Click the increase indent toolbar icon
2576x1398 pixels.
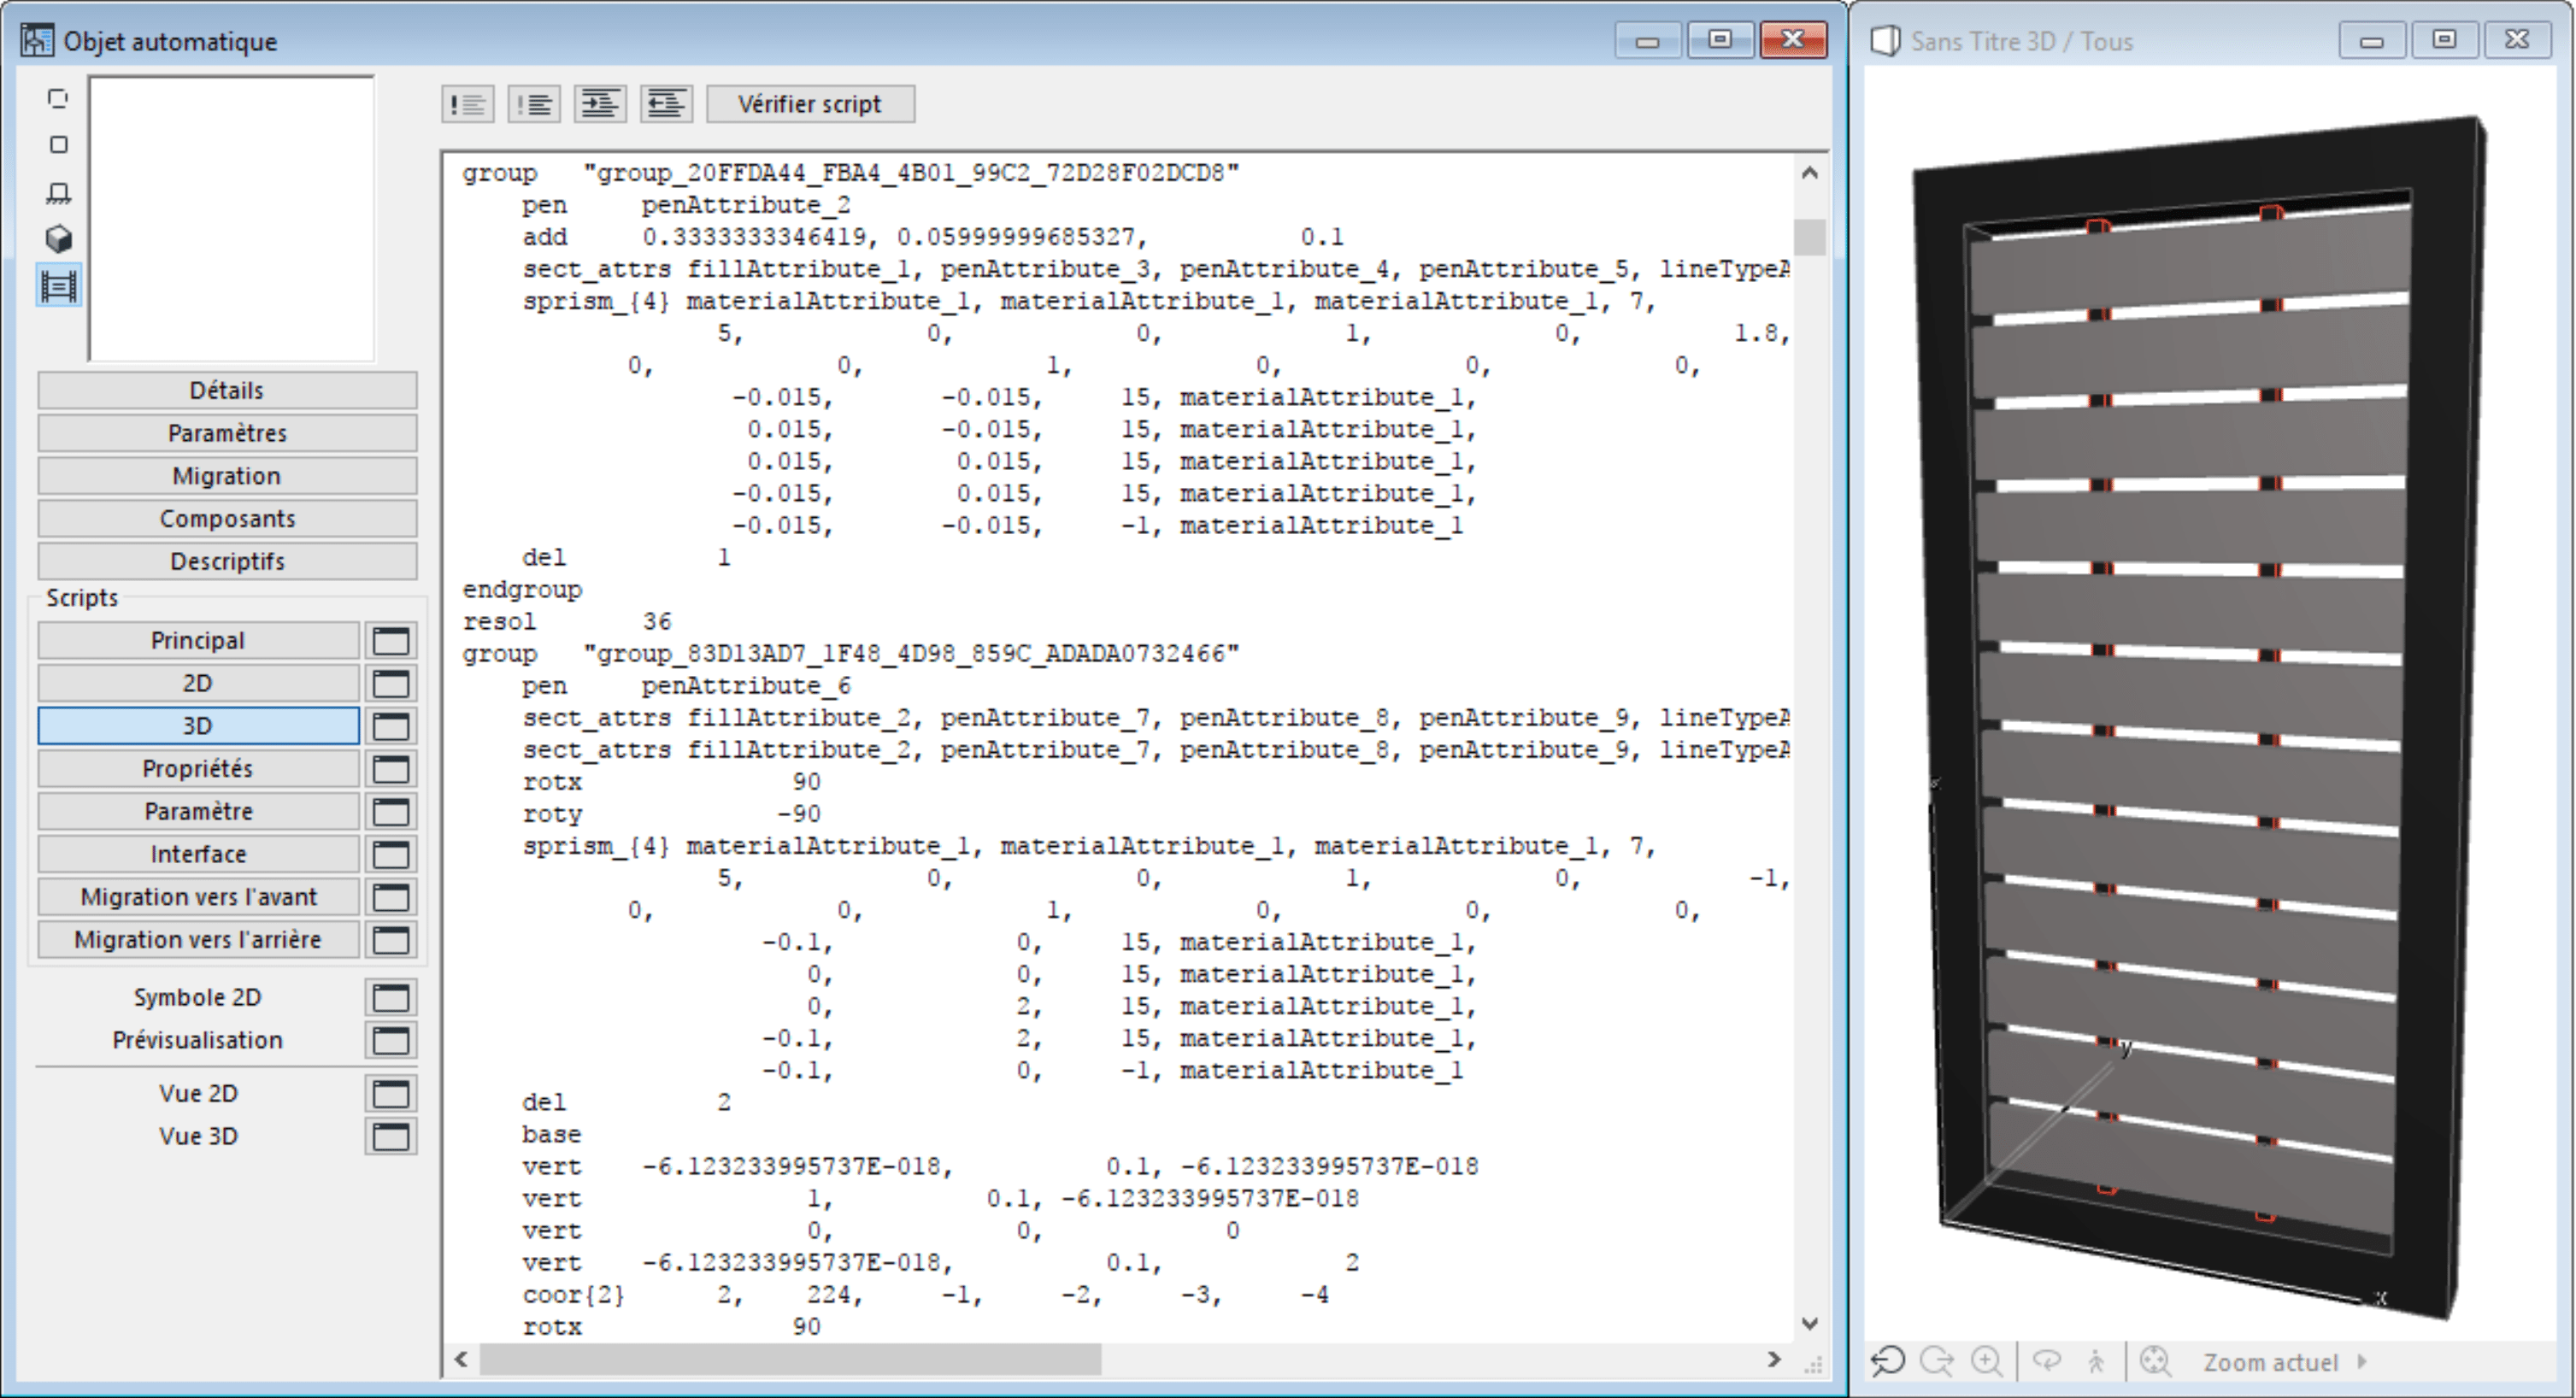click(600, 104)
